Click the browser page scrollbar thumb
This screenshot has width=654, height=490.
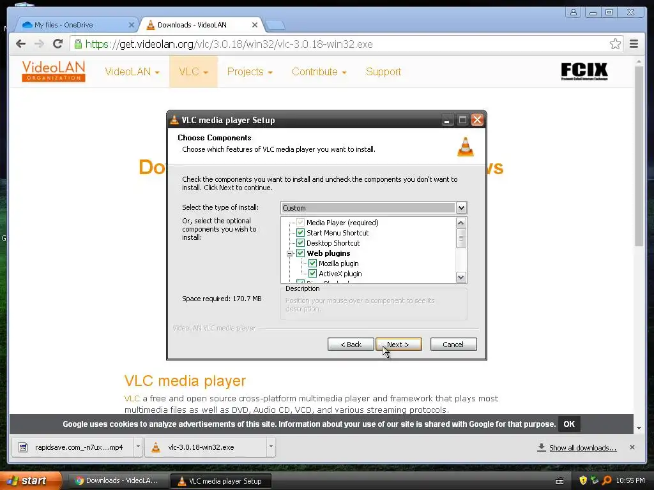pos(639,156)
